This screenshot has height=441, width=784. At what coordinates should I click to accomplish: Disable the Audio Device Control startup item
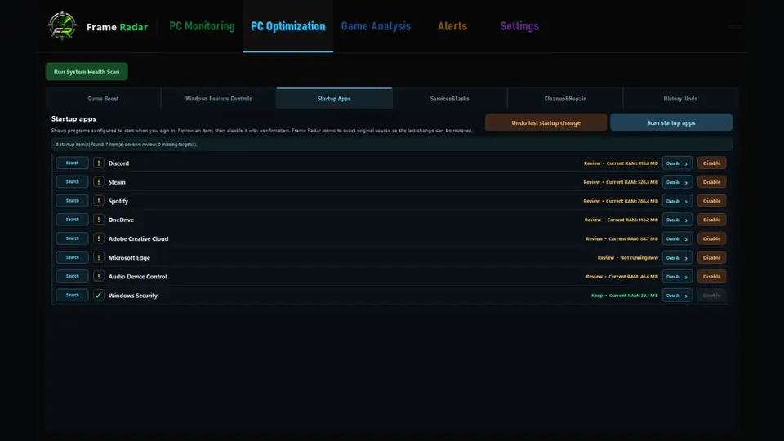(x=711, y=277)
